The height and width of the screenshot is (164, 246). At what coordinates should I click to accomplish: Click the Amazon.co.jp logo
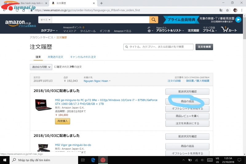[x=18, y=22]
